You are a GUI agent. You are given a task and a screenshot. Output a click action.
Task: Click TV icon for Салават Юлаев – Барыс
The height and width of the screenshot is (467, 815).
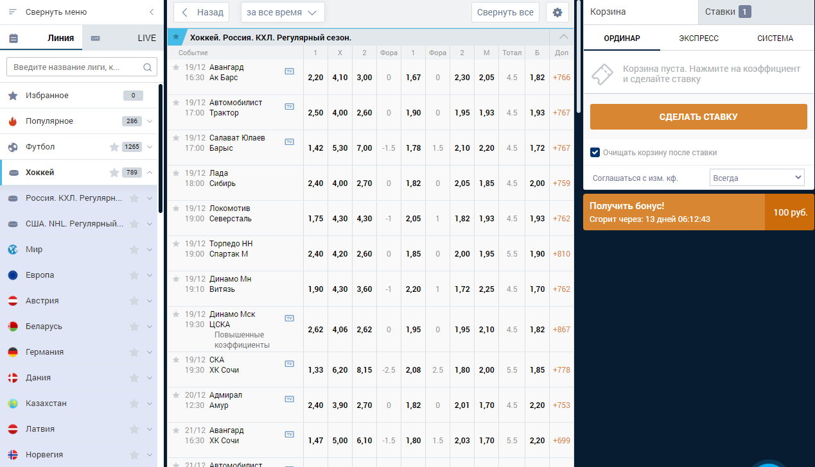[289, 142]
